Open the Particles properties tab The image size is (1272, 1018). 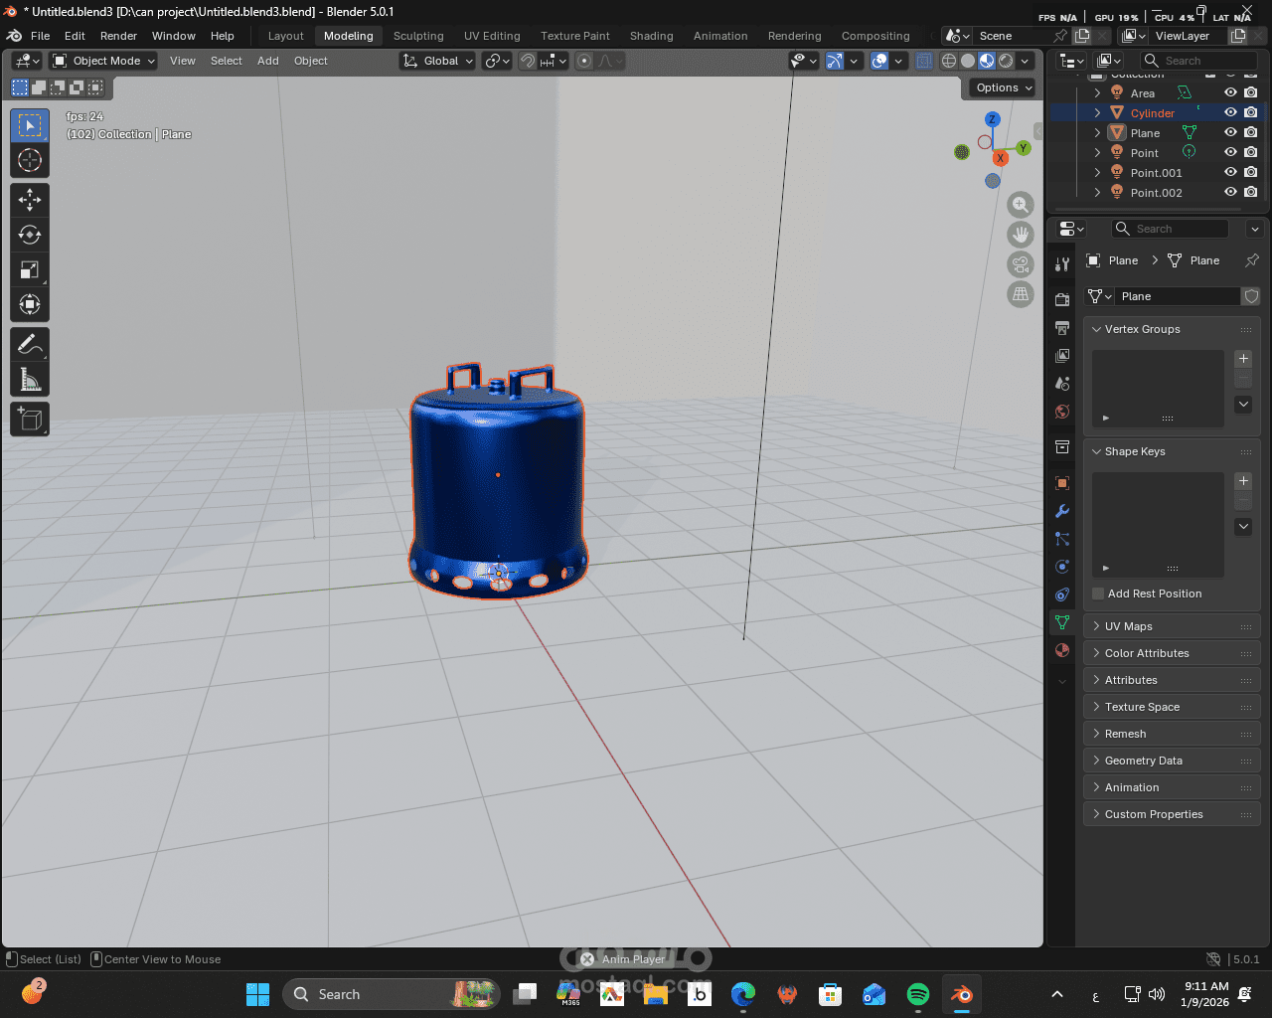click(x=1062, y=539)
